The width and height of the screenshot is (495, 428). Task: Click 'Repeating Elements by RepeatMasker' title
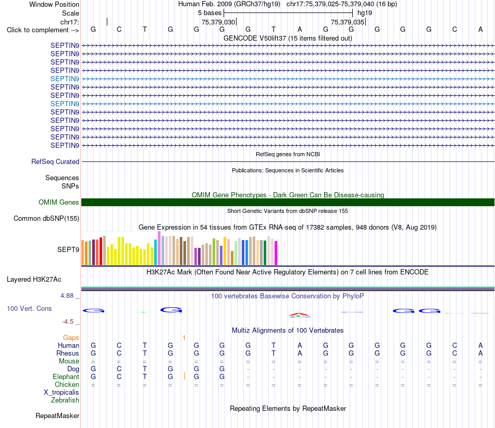[x=288, y=408]
